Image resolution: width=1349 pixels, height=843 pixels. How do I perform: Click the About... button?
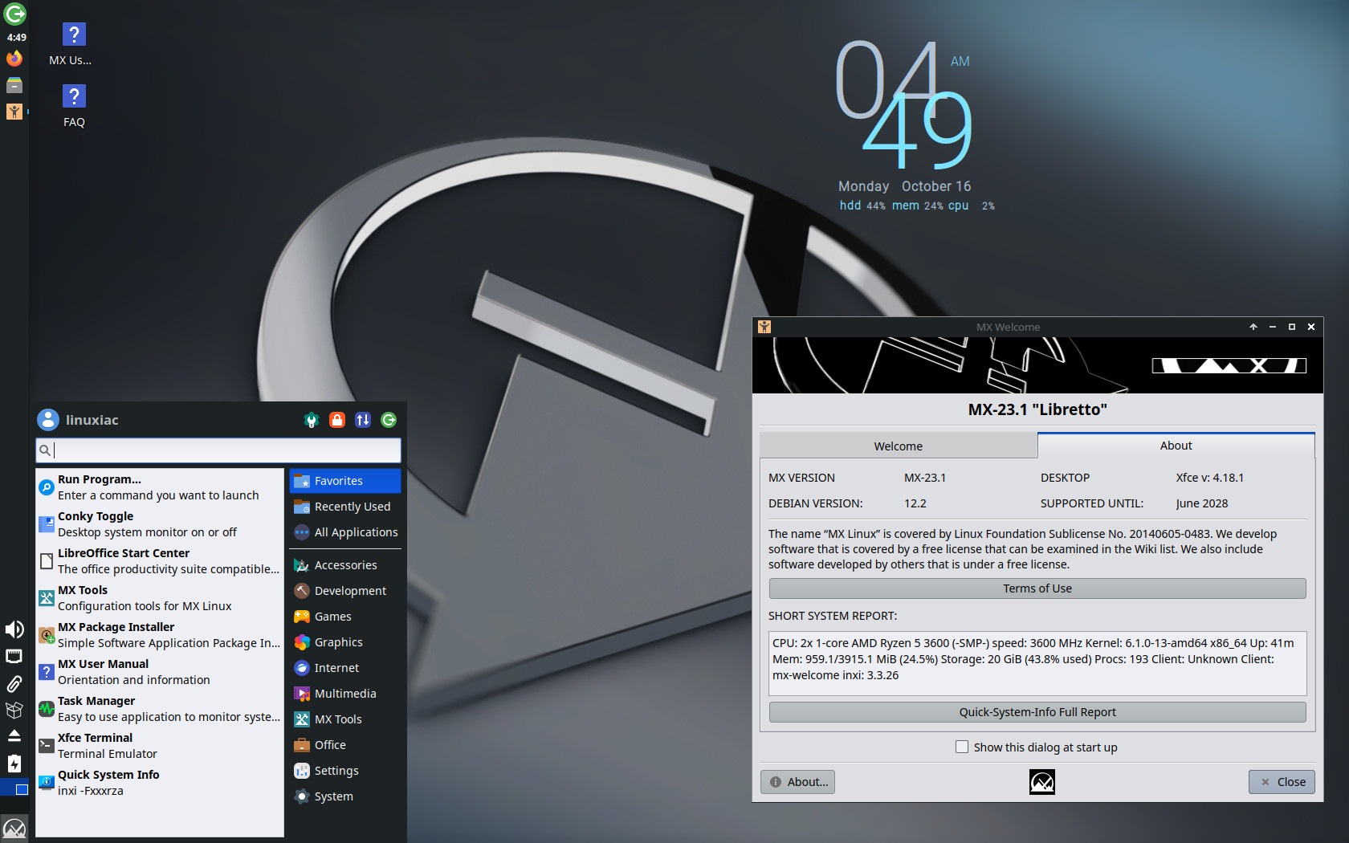(797, 782)
